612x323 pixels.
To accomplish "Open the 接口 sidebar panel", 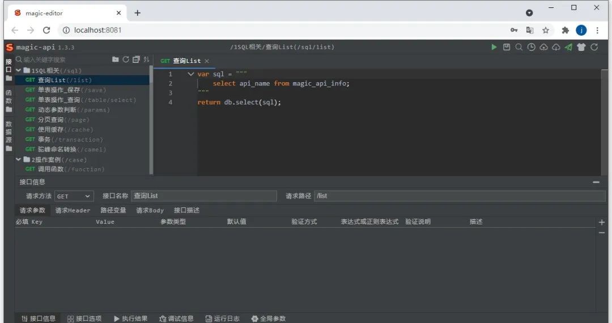I will [8, 70].
